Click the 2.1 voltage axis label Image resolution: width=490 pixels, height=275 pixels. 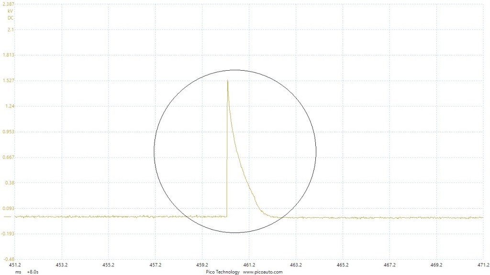pyautogui.click(x=11, y=30)
